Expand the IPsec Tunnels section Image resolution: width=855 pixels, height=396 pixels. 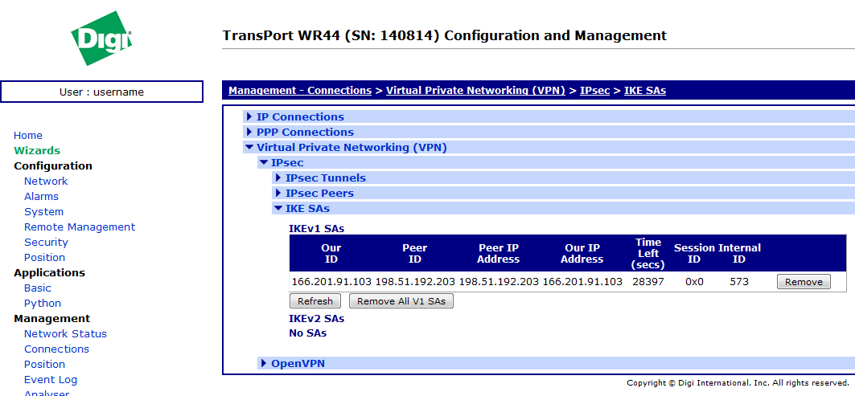pyautogui.click(x=325, y=178)
